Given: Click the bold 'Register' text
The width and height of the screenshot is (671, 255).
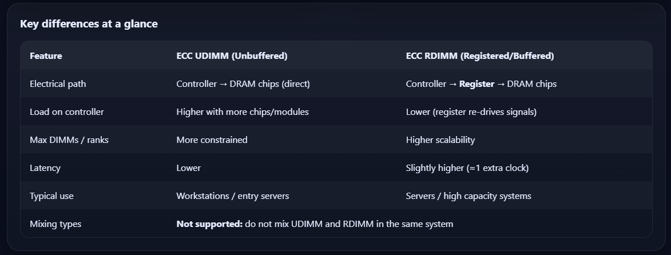Looking at the screenshot, I should click(x=477, y=84).
